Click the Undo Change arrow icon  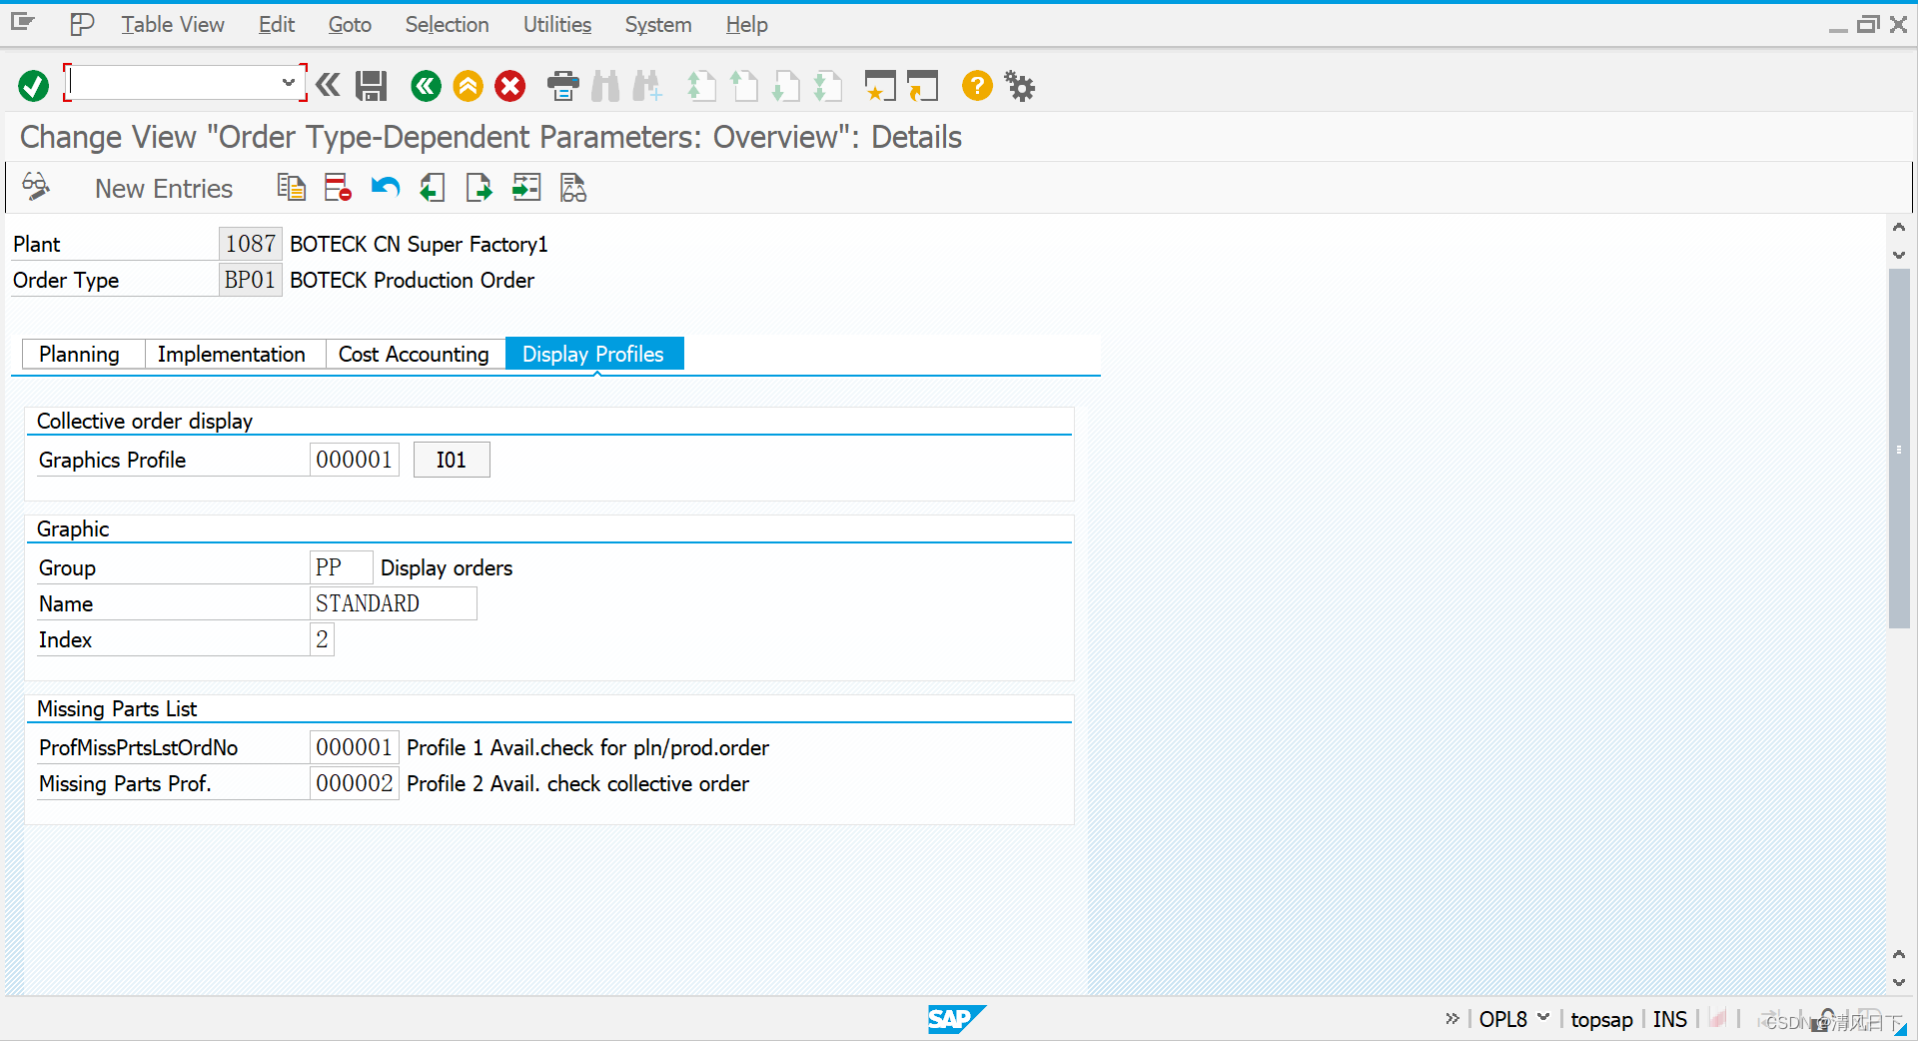385,187
